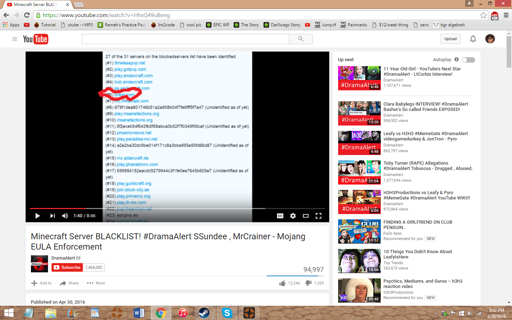Image resolution: width=512 pixels, height=320 pixels.
Task: Play the paused video
Action: point(38,216)
